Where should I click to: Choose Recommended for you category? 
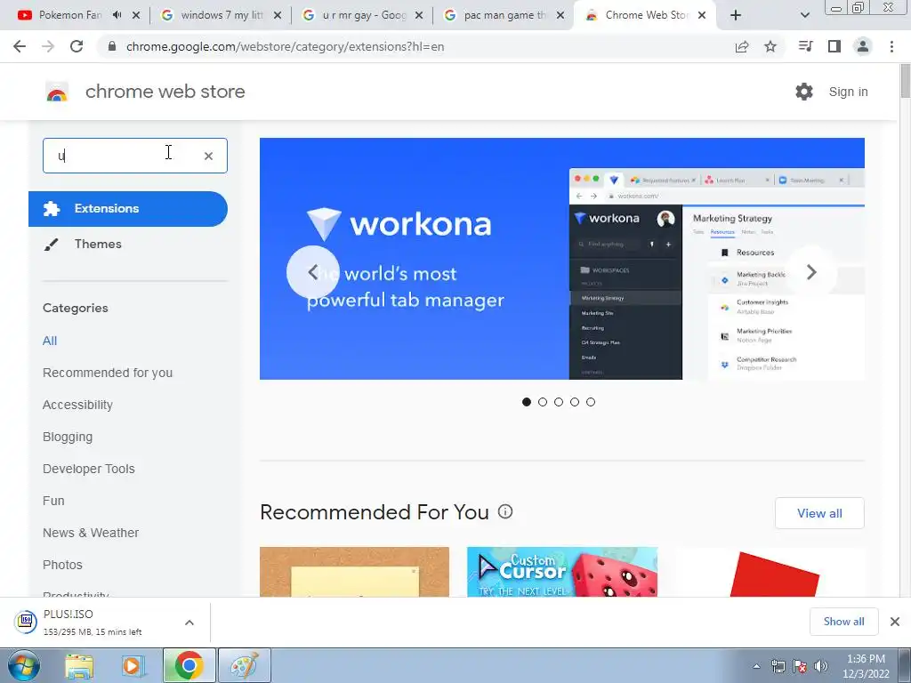108,373
